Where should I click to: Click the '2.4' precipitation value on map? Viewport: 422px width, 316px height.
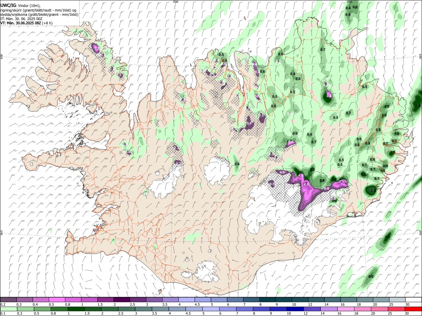pyautogui.click(x=373, y=191)
